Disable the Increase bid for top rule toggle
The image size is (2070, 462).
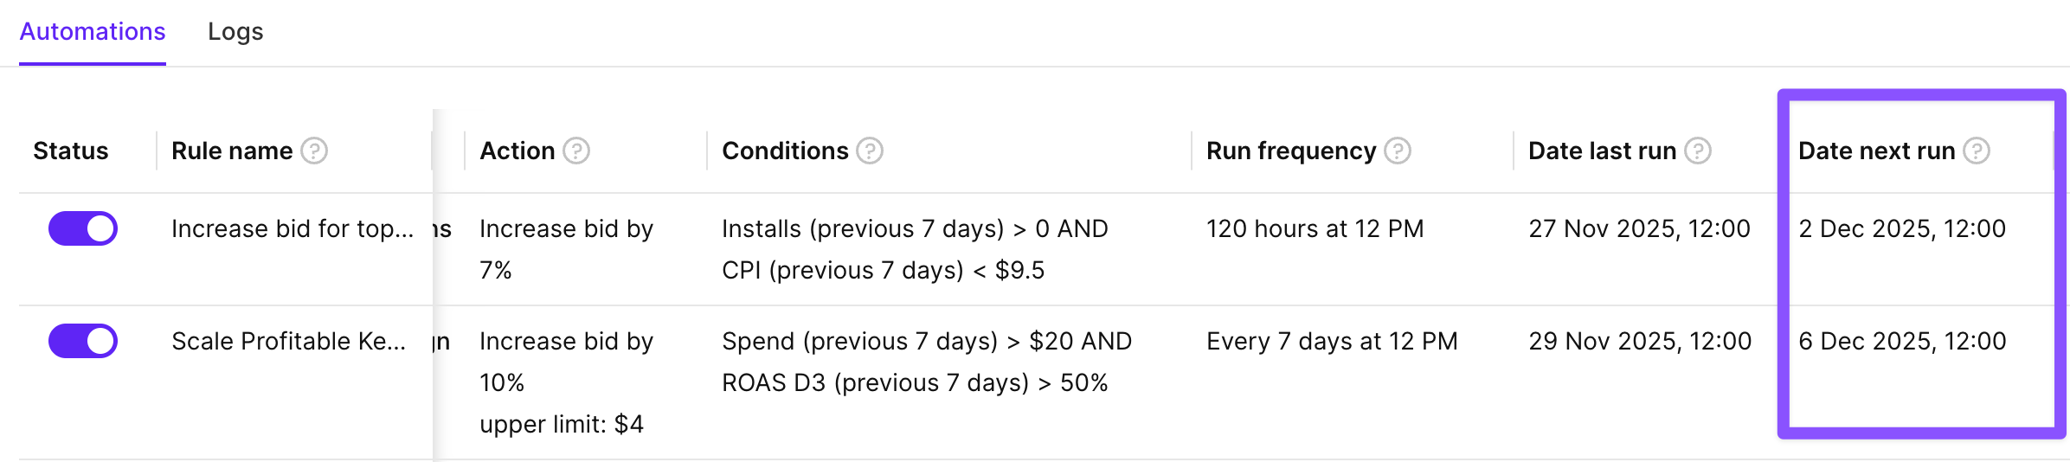[x=83, y=229]
